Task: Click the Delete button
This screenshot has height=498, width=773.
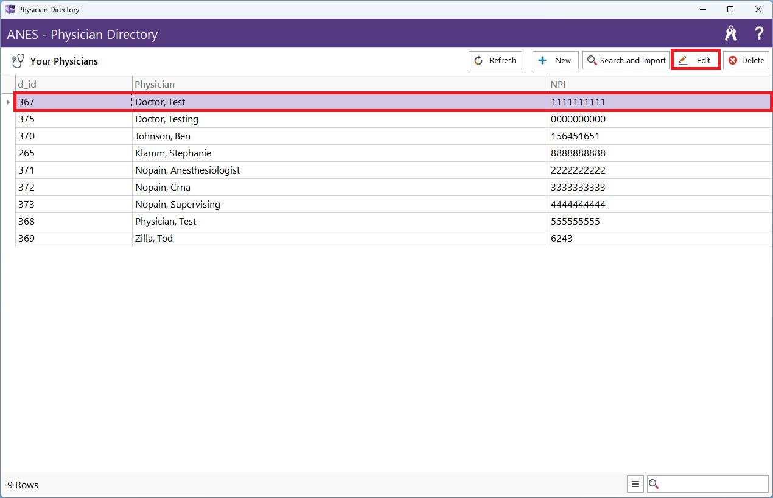Action: coord(746,60)
